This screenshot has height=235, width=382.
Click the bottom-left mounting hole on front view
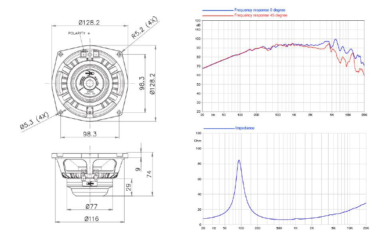pyautogui.click(x=60, y=112)
